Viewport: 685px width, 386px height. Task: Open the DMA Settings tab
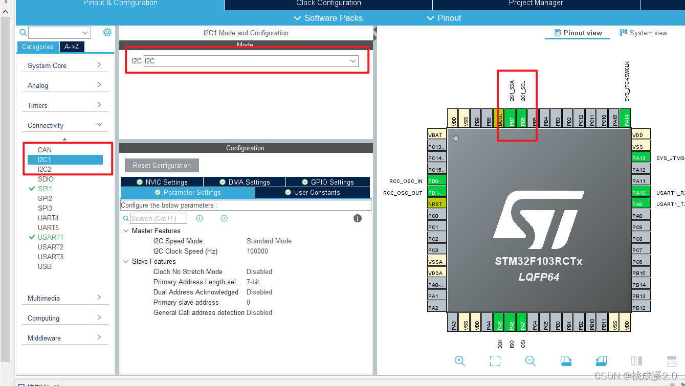pos(245,182)
